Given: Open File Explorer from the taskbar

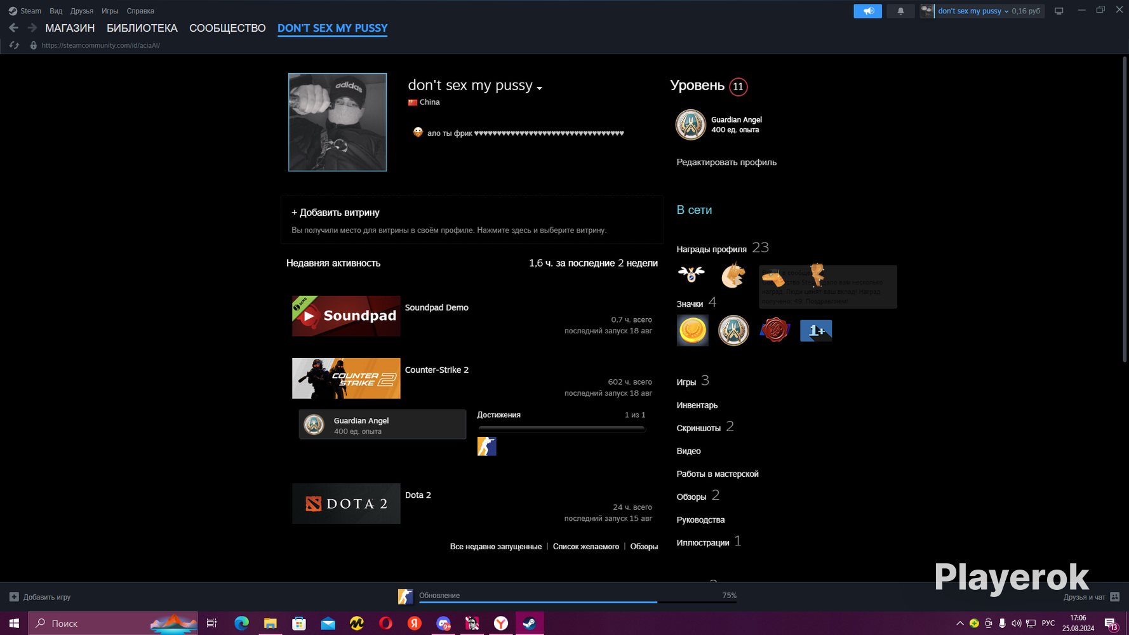Looking at the screenshot, I should (270, 624).
